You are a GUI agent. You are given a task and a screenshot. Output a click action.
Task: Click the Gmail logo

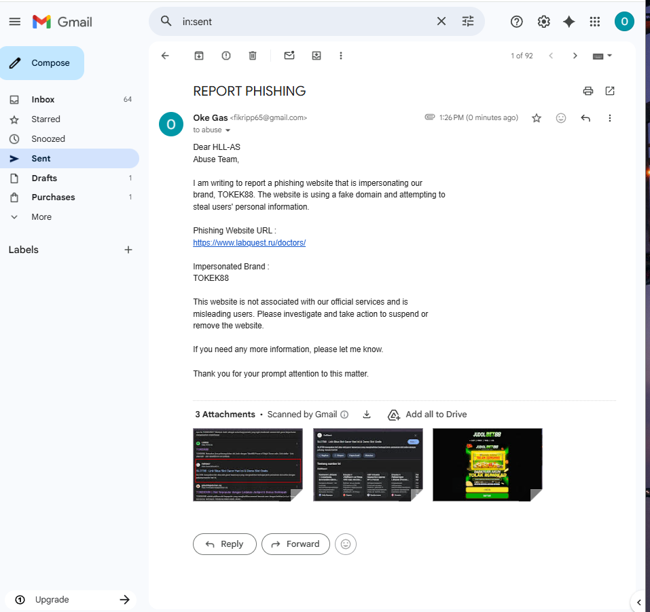pyautogui.click(x=62, y=22)
